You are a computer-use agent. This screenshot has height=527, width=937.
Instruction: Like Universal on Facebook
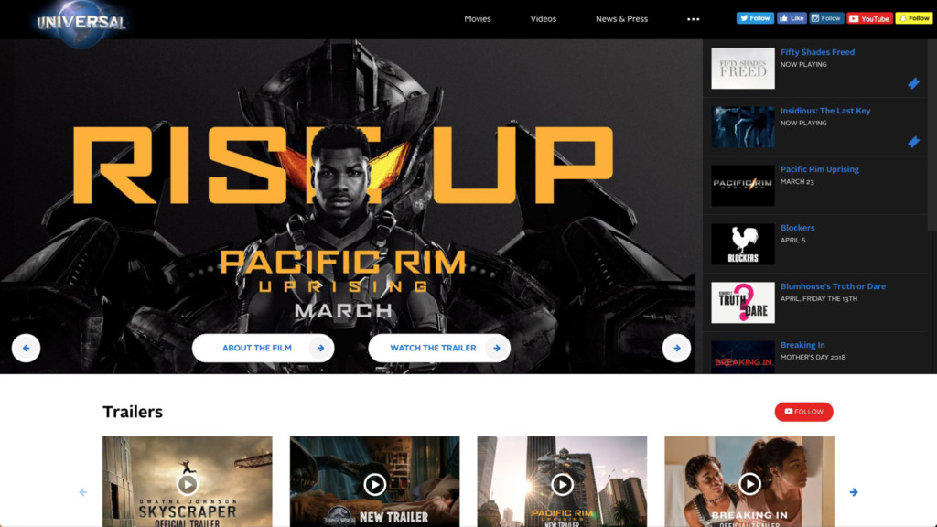click(792, 18)
